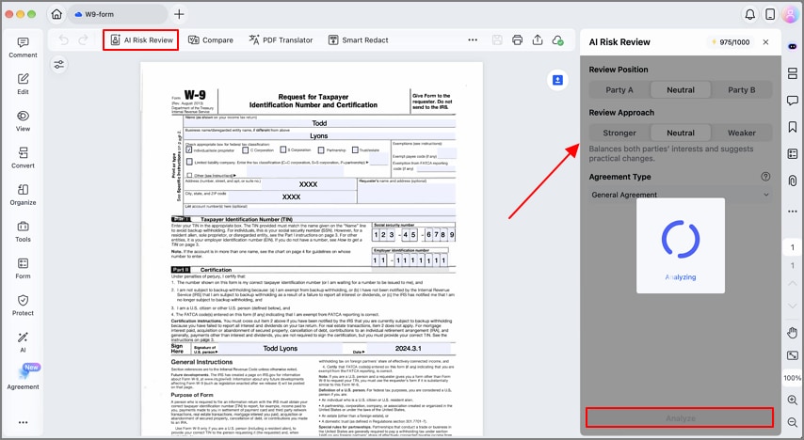Set Review Position to Neutral
Screen dimensions: 804x440
click(681, 89)
